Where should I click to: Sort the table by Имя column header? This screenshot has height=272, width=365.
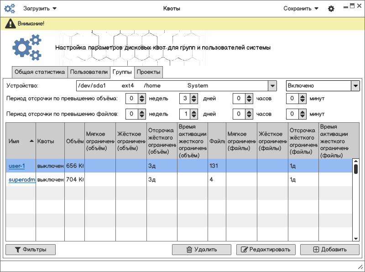click(21, 141)
